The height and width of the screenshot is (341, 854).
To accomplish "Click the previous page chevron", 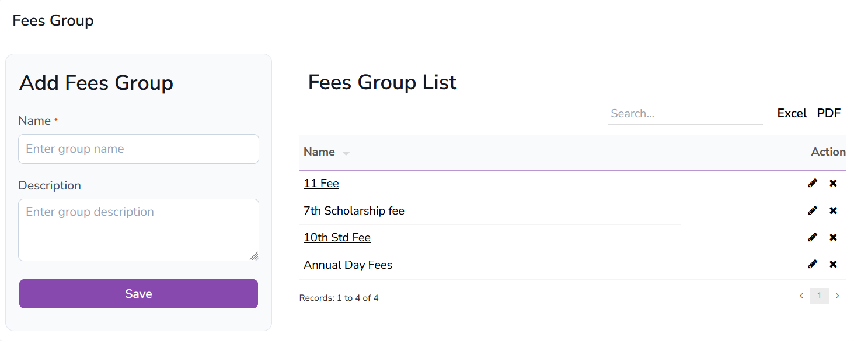I will click(x=801, y=296).
